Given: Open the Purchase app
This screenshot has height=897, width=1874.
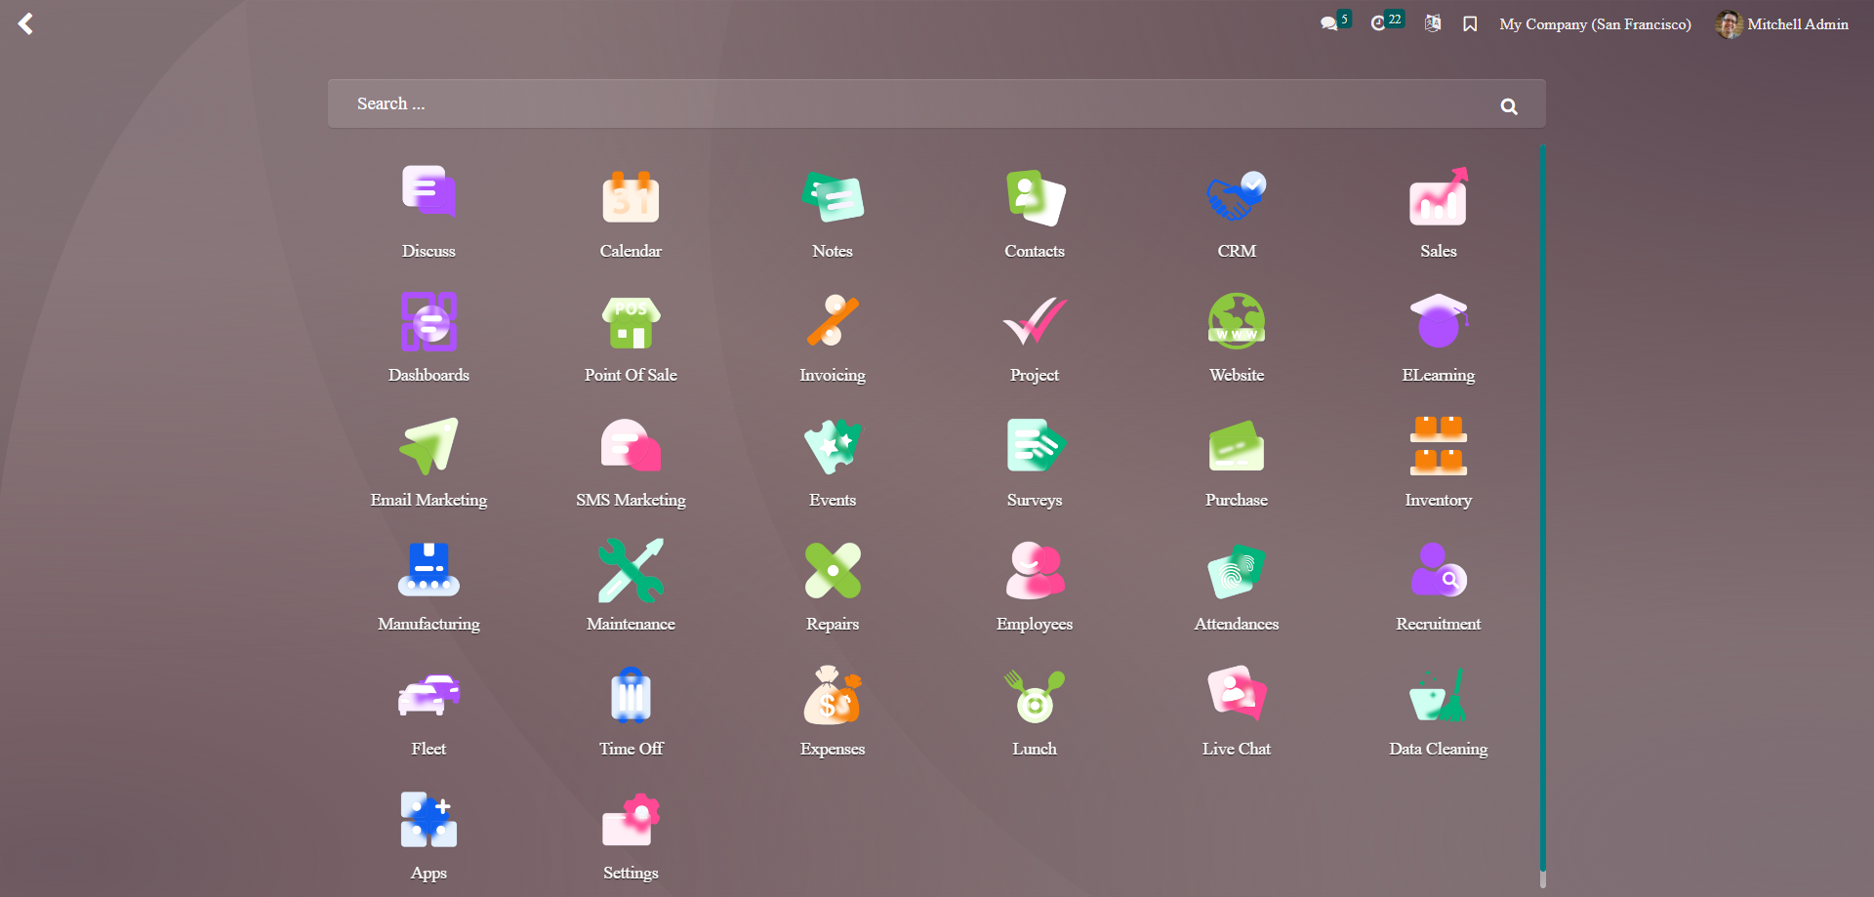Looking at the screenshot, I should click(1237, 460).
